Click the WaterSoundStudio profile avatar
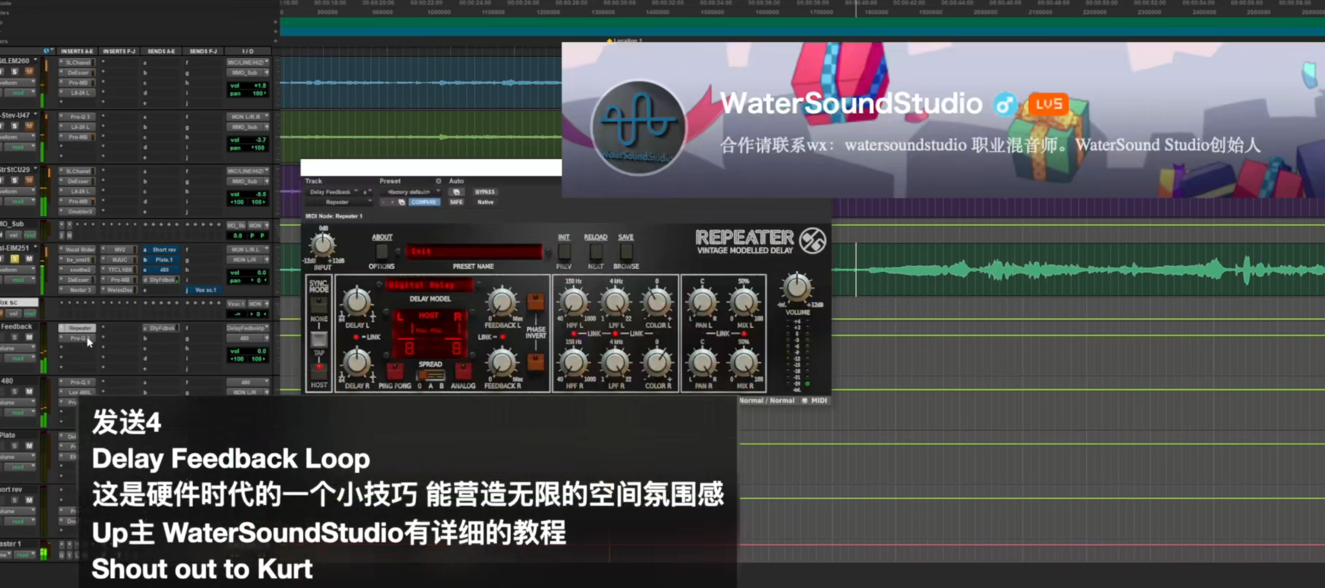Image resolution: width=1325 pixels, height=588 pixels. (638, 127)
